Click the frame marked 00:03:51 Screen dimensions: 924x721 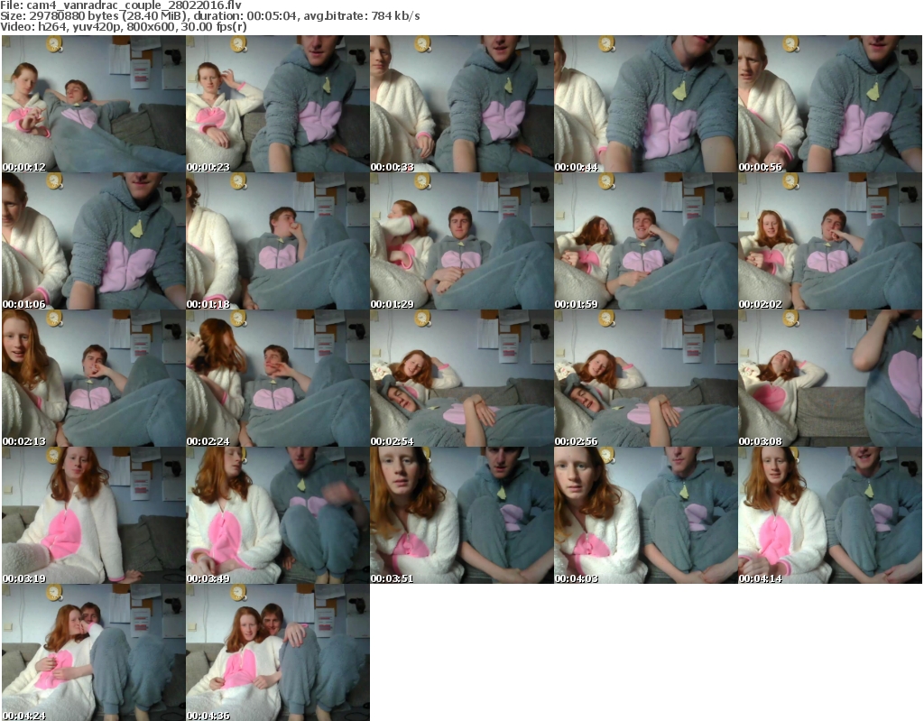[461, 515]
